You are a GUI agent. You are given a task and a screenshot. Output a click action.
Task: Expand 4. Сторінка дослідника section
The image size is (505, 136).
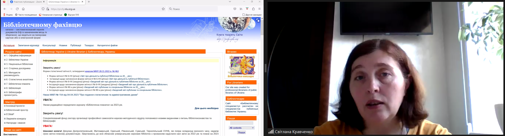coord(5,68)
